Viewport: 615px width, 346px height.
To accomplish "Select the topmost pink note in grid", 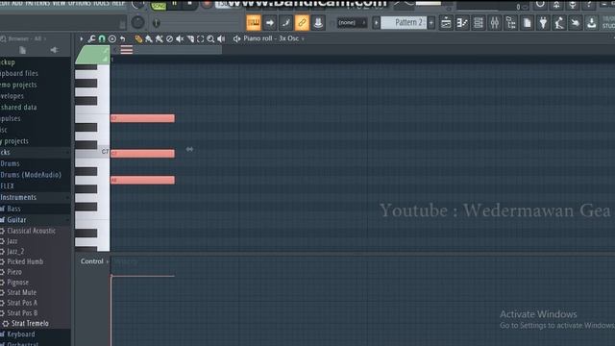I will [142, 118].
